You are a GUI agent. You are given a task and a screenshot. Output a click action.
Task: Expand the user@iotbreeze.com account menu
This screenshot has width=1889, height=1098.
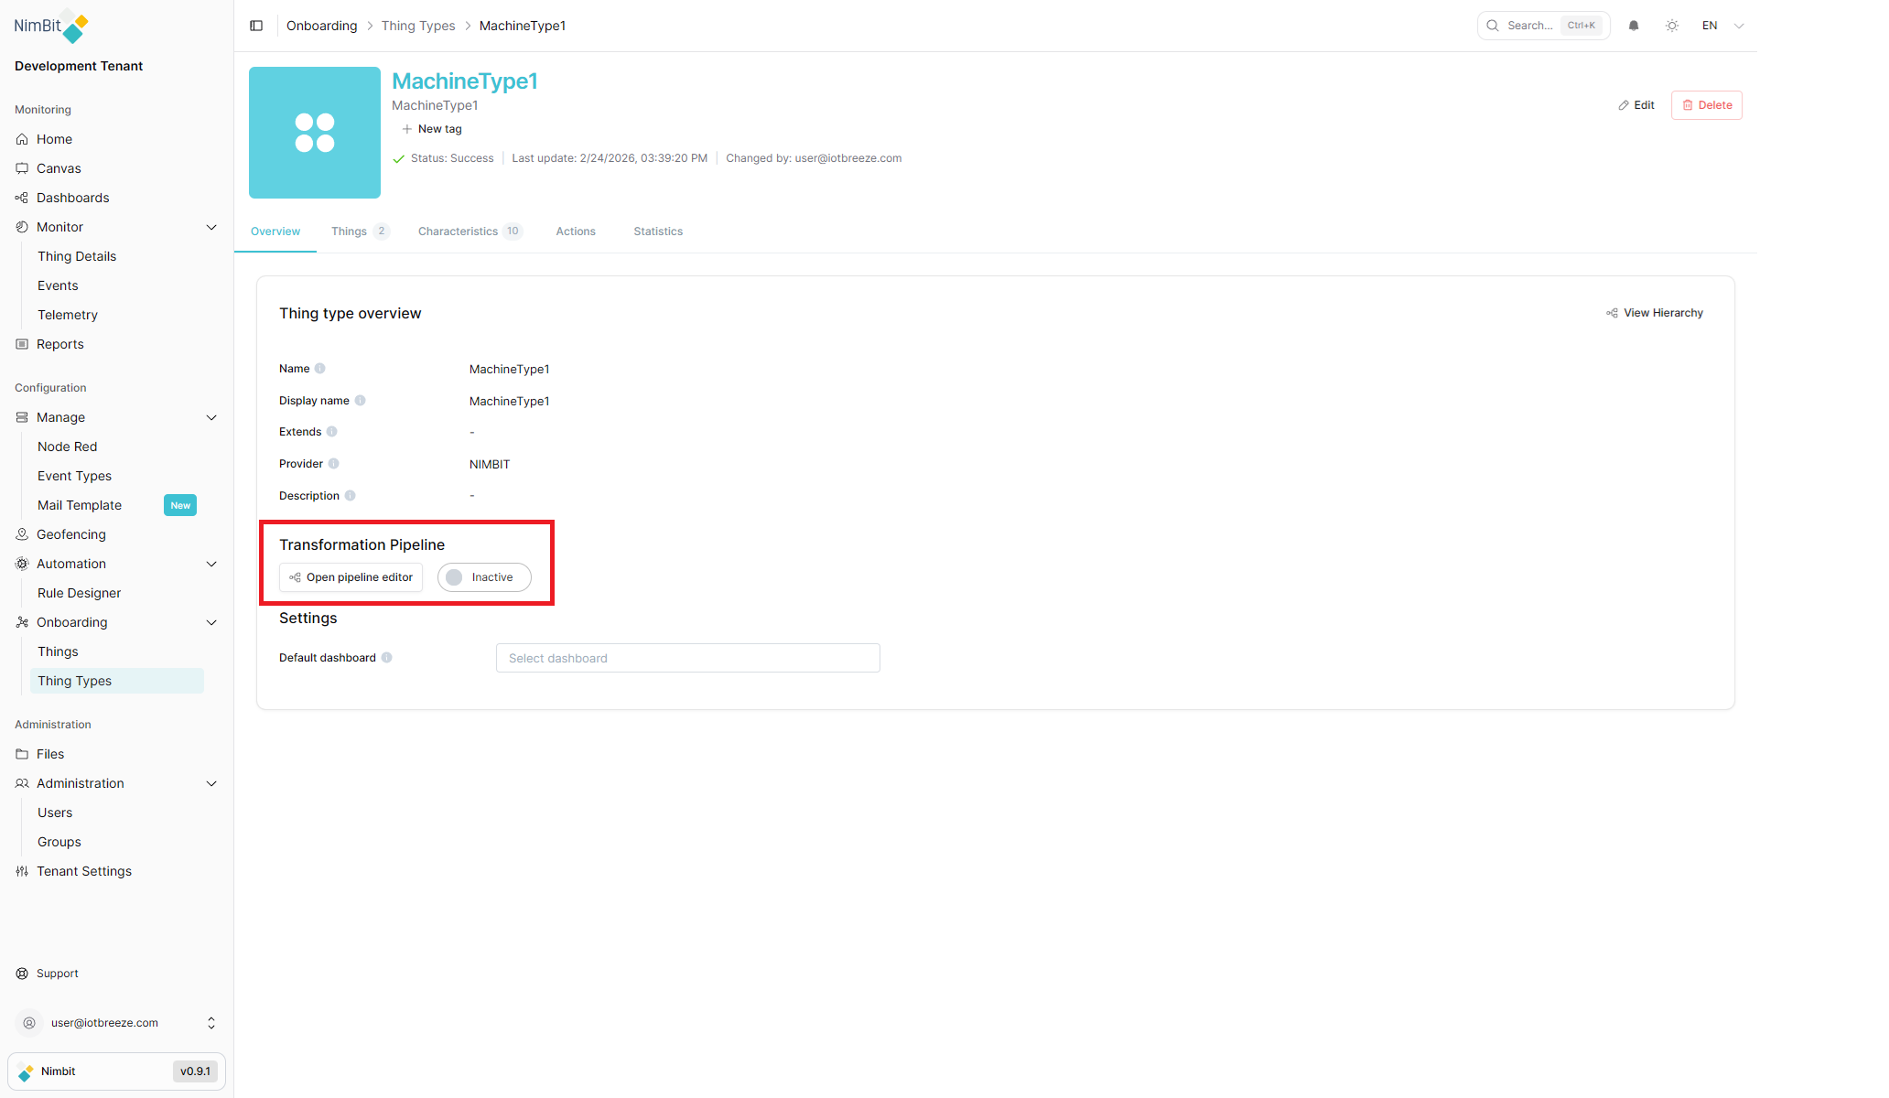[x=117, y=1022]
